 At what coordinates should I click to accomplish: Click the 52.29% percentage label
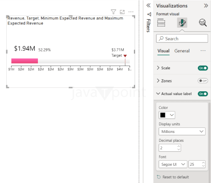(45, 50)
